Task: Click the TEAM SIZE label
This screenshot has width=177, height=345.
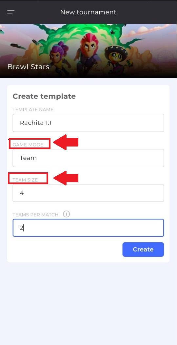Action: click(25, 180)
